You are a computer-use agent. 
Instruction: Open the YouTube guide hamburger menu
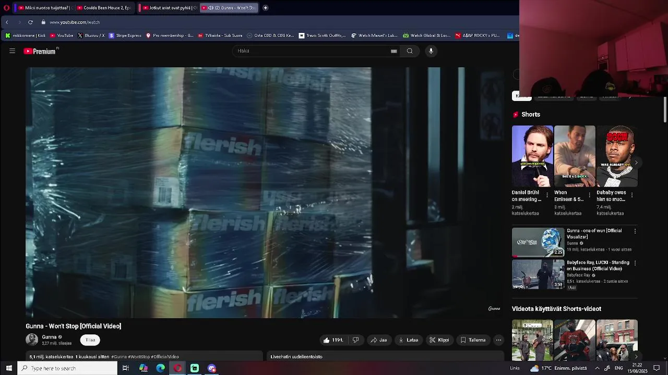pos(12,51)
